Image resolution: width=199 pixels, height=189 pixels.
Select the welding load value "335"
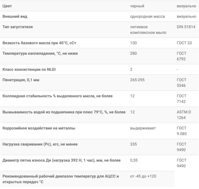pyautogui.click(x=134, y=144)
